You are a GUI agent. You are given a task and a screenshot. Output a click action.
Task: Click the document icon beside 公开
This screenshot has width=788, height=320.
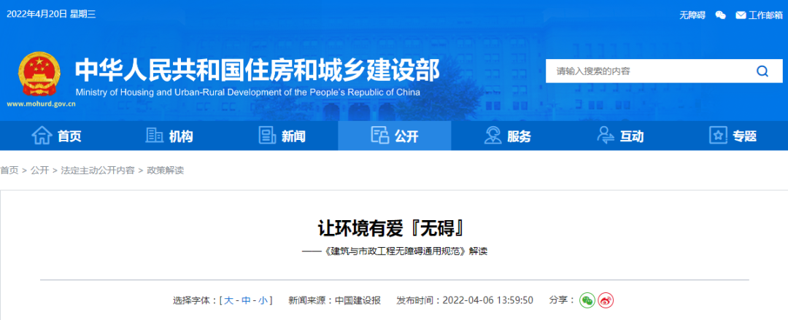tap(380, 135)
